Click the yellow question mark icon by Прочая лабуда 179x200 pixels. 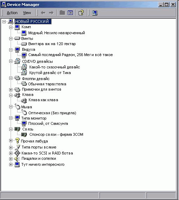[17, 140]
